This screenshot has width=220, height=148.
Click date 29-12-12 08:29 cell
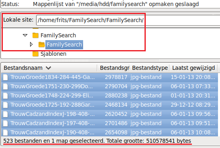pyautogui.click(x=193, y=105)
